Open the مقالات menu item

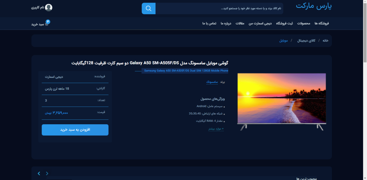240,24
